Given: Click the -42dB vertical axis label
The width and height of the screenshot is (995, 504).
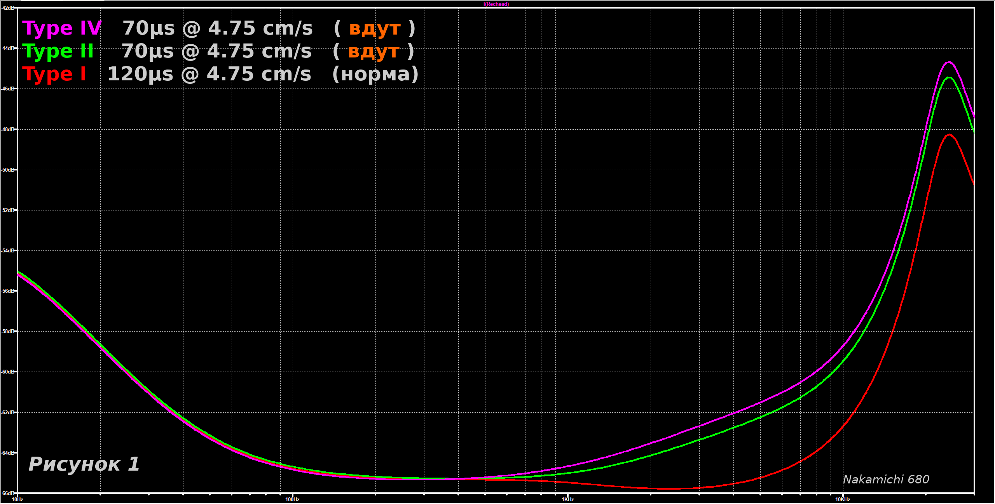Looking at the screenshot, I should (7, 8).
